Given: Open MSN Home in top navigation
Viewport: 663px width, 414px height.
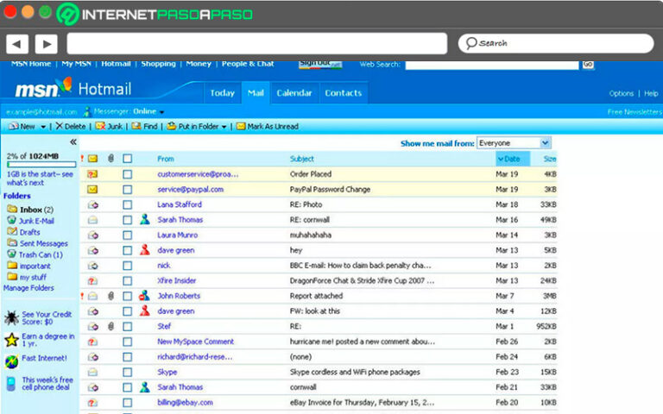Looking at the screenshot, I should tap(31, 64).
